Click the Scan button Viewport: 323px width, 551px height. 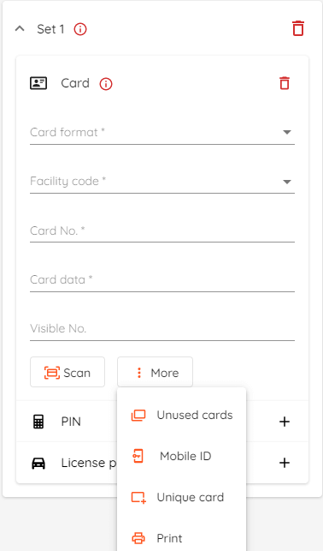point(68,372)
